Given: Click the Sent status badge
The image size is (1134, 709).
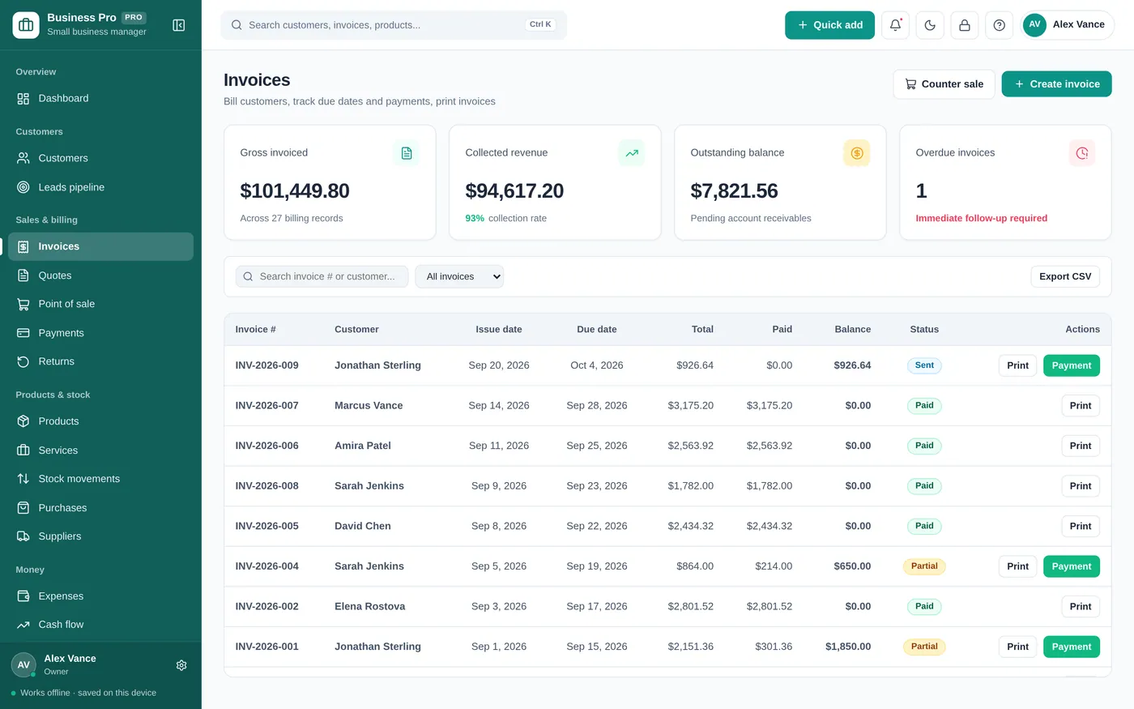Looking at the screenshot, I should click(924, 365).
